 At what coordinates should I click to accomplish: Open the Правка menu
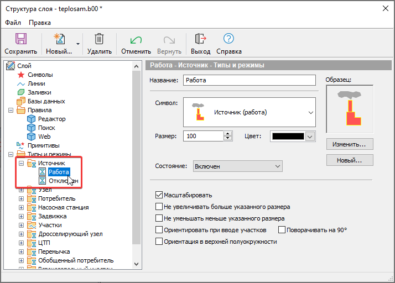click(x=40, y=23)
